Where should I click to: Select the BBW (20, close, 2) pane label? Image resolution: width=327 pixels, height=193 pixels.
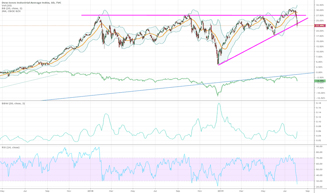point(13,103)
